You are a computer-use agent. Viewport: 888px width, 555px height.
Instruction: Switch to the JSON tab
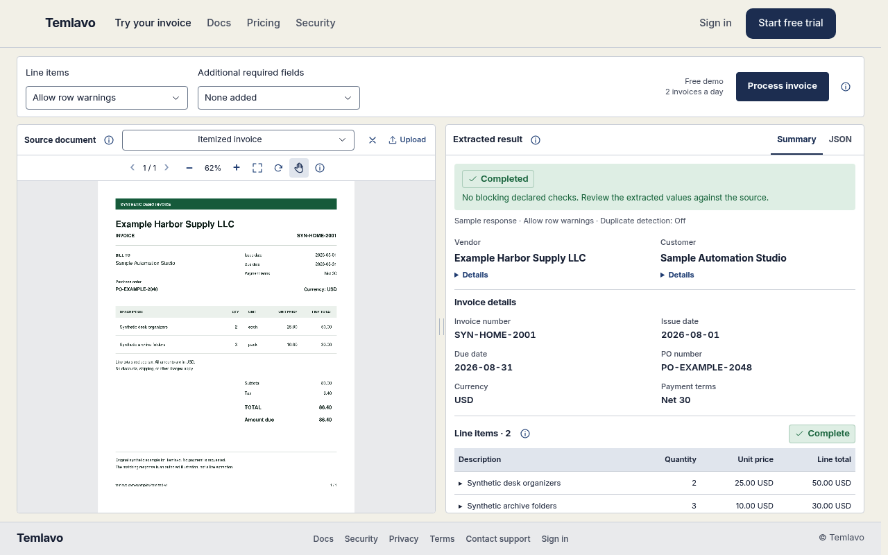840,139
